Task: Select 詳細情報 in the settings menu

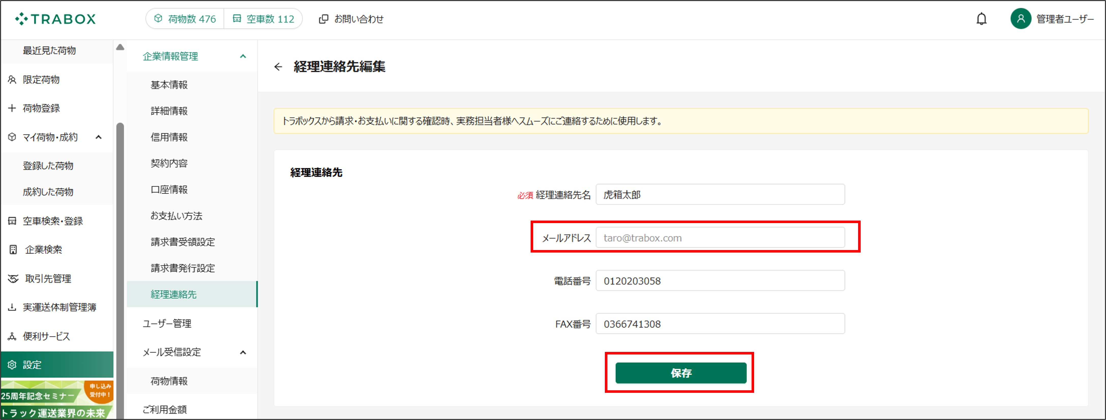Action: pyautogui.click(x=169, y=111)
